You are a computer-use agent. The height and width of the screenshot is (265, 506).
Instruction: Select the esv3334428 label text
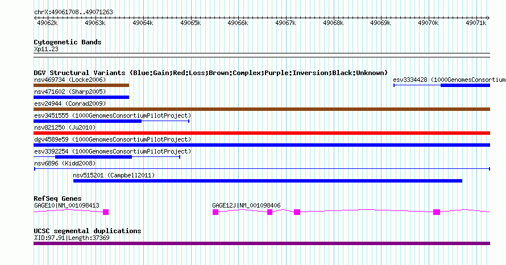click(x=449, y=80)
